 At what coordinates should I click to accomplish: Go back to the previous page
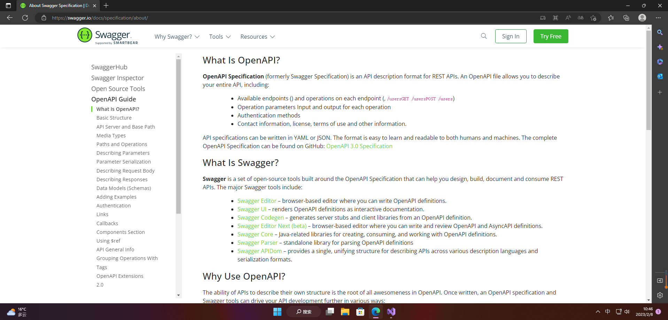point(10,18)
